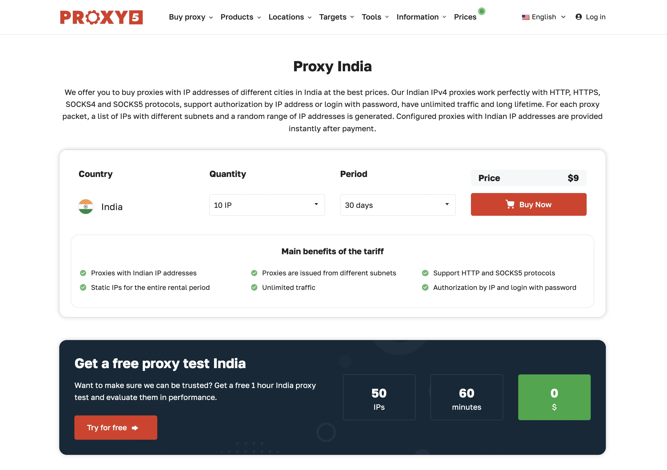Click the arrow icon in Try for free

click(135, 428)
